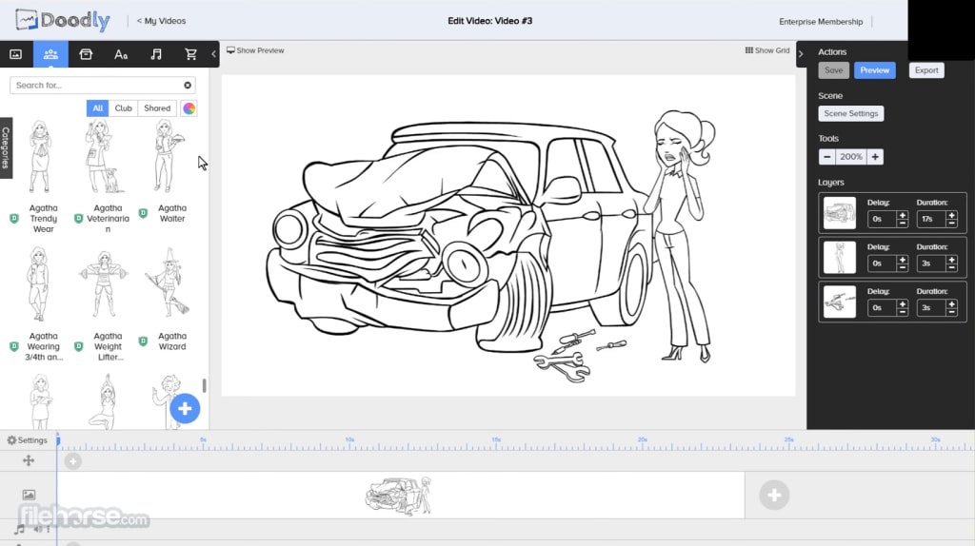Open the Text (Aa) assets tab
The width and height of the screenshot is (975, 546).
pos(121,54)
